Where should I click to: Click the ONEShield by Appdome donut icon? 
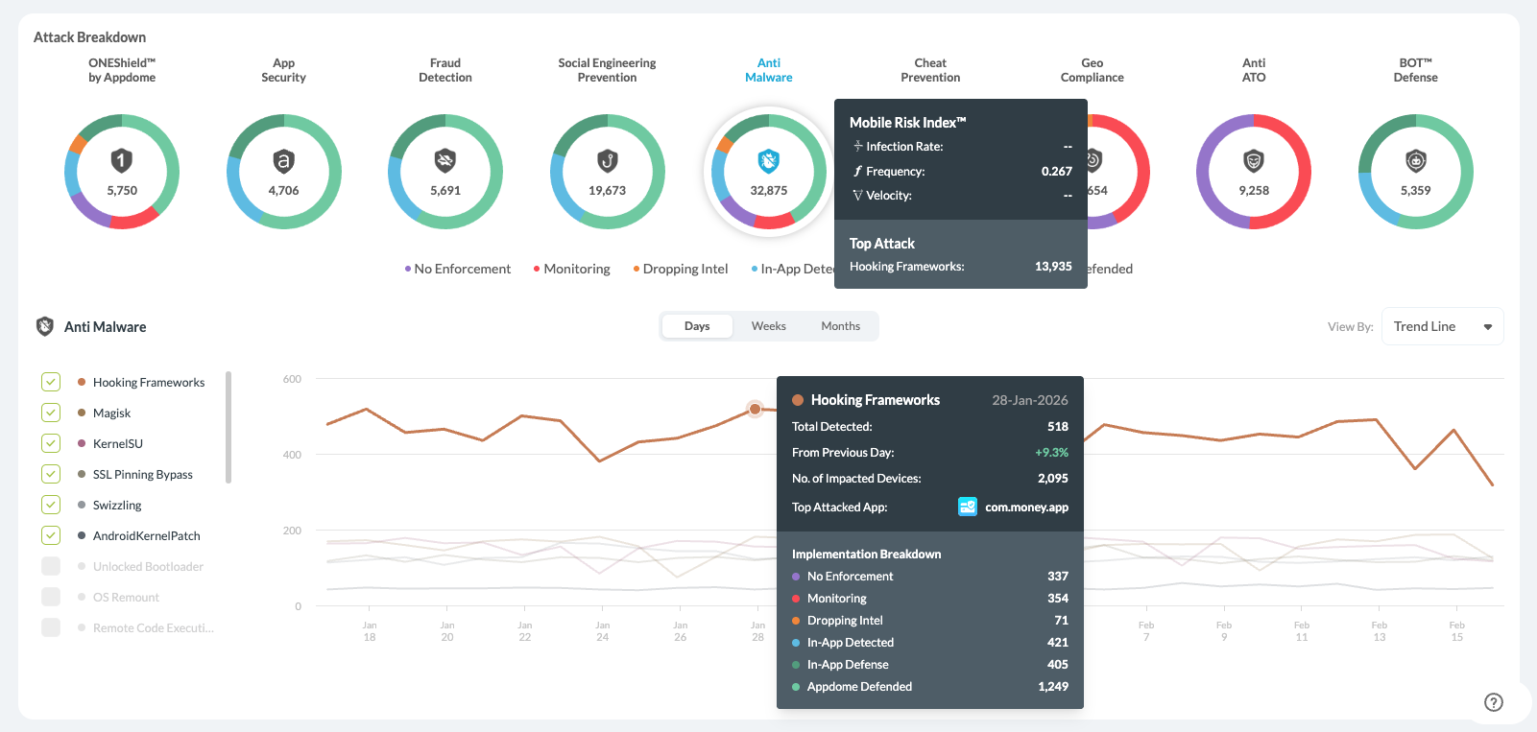[x=122, y=160]
